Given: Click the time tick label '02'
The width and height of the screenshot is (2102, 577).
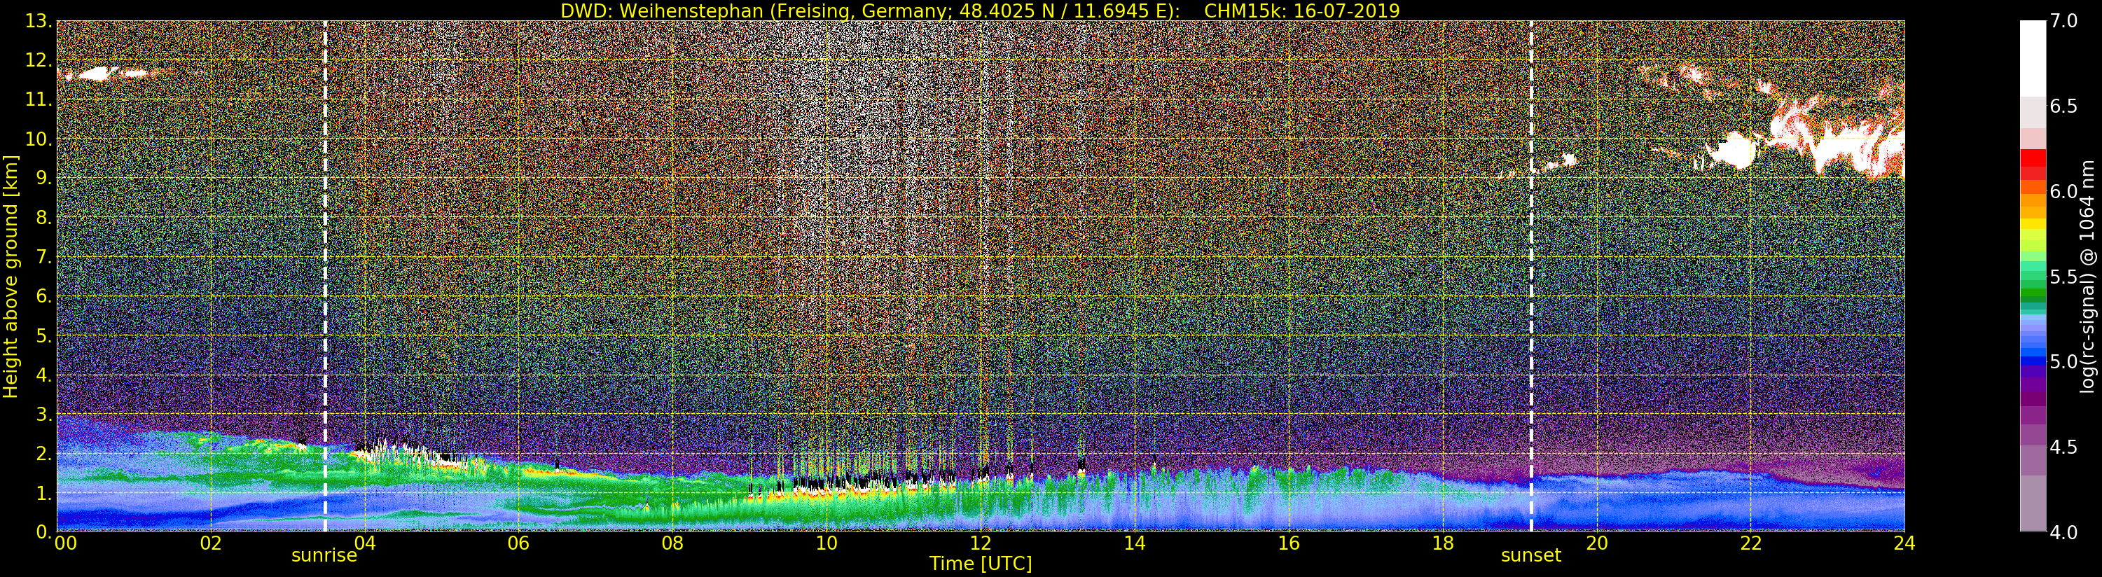Looking at the screenshot, I should pyautogui.click(x=211, y=543).
